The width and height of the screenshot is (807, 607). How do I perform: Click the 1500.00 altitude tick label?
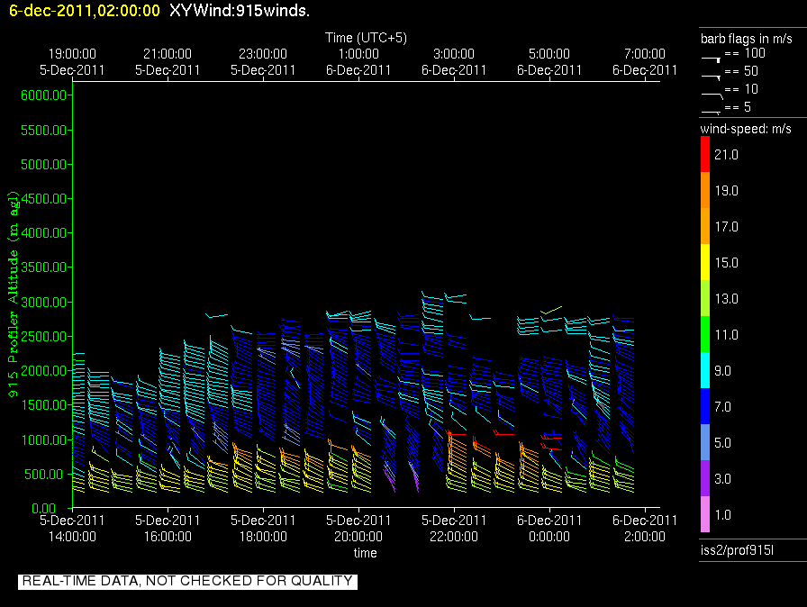click(x=44, y=405)
